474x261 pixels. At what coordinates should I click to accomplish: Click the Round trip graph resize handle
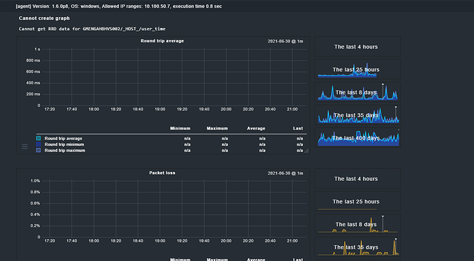306,151
